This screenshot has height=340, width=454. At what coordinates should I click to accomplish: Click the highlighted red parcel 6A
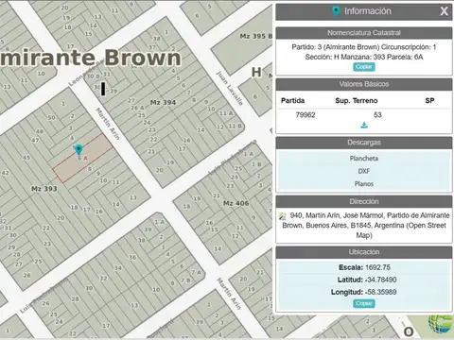click(83, 158)
